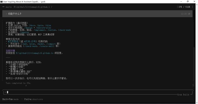
Task: Click the "@文件路径" reference text
Action: pyautogui.click(x=13, y=41)
